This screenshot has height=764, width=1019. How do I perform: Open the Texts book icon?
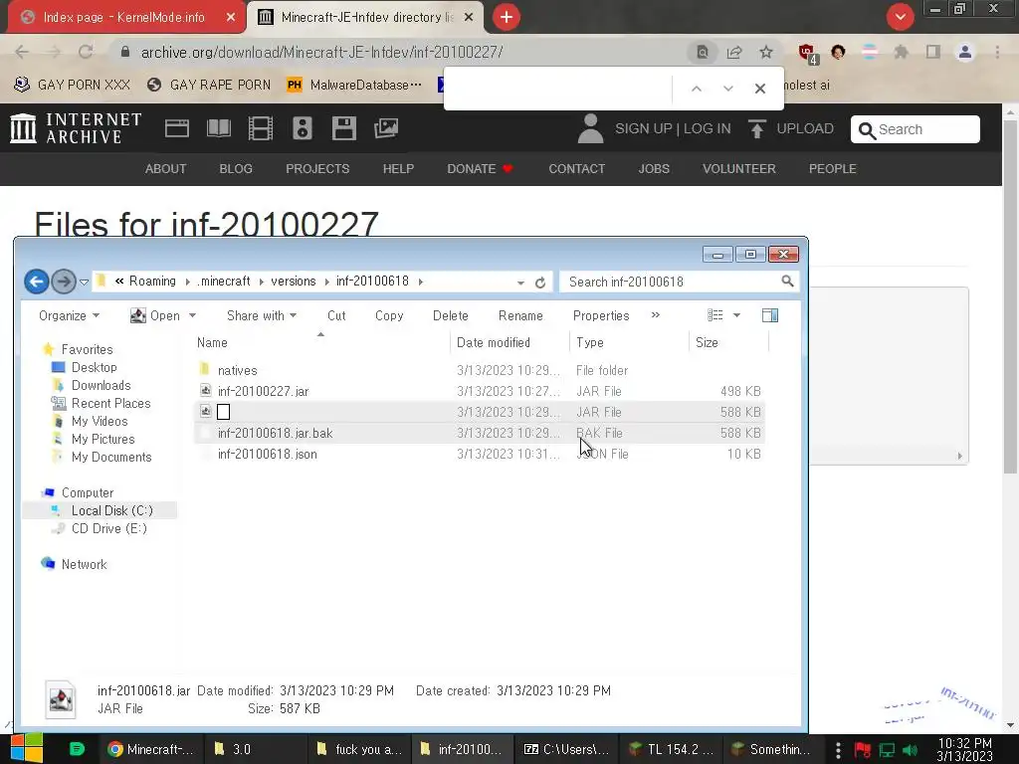(x=218, y=128)
